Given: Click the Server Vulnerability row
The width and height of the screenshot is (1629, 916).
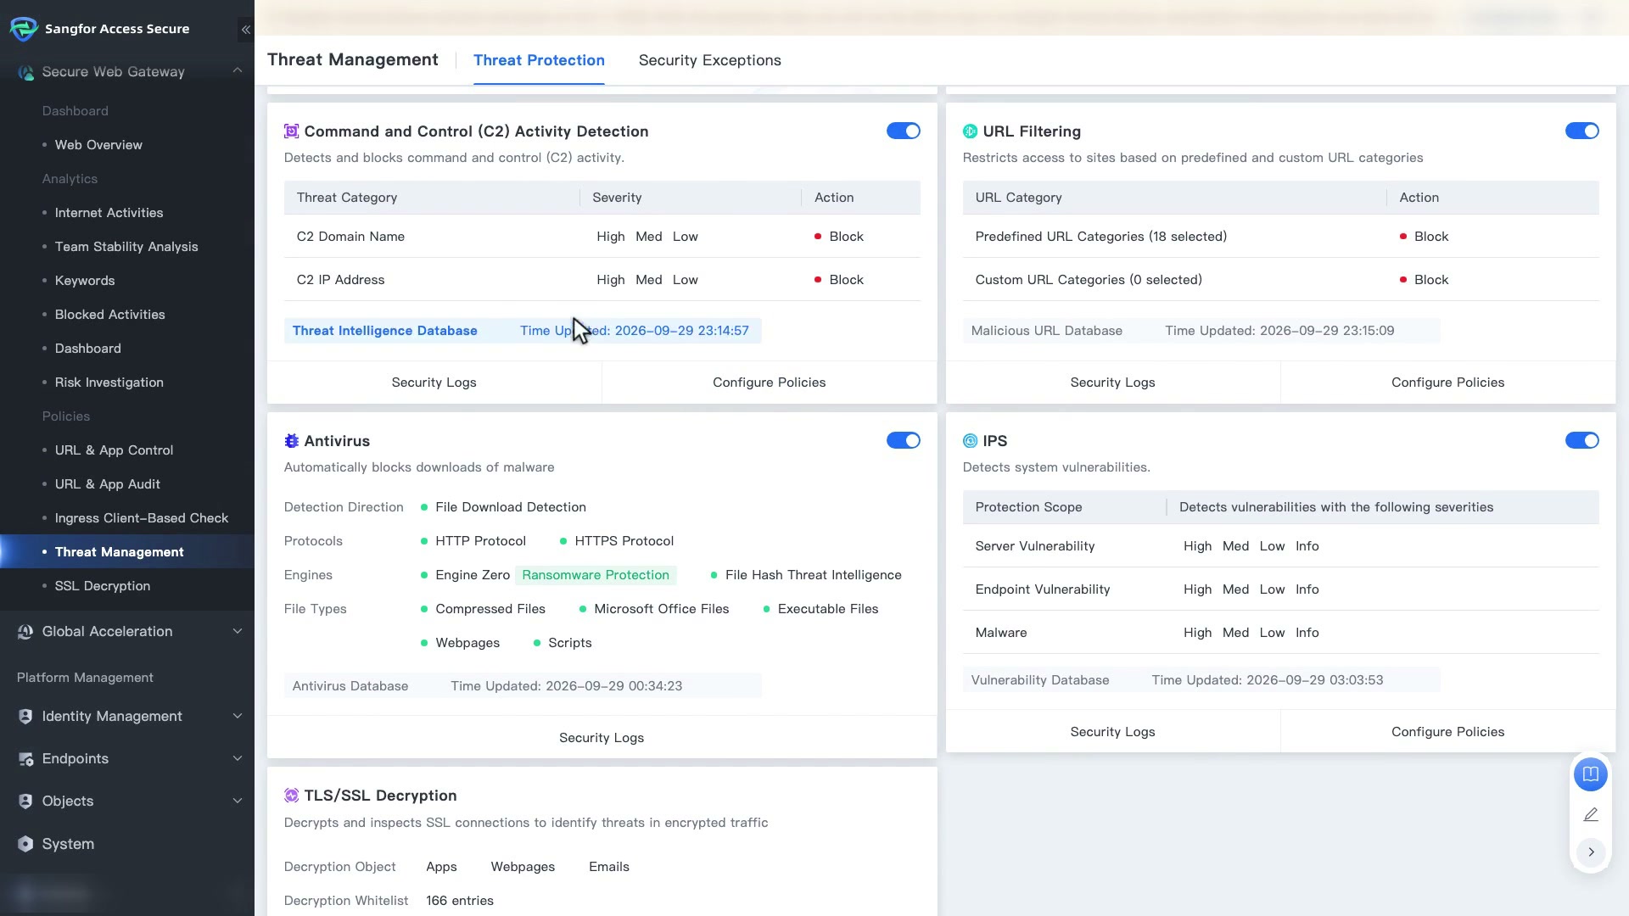Looking at the screenshot, I should 1281,546.
